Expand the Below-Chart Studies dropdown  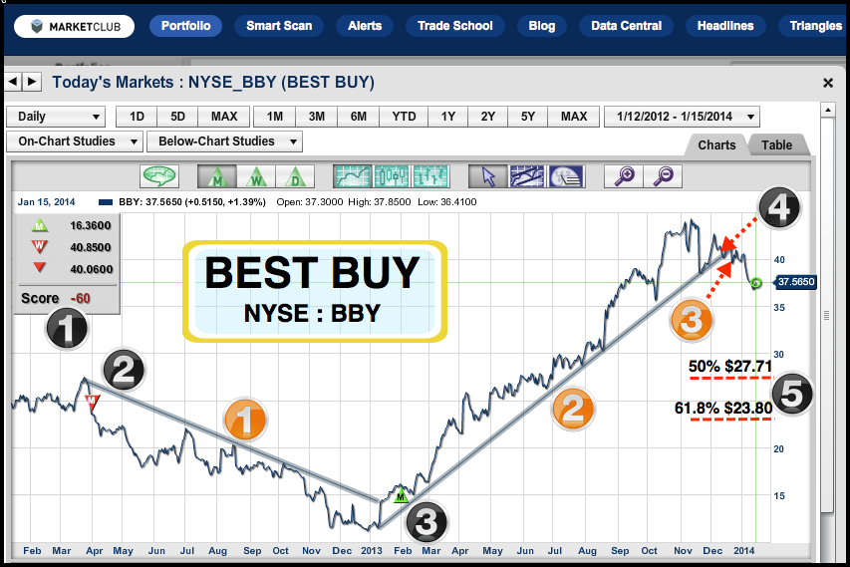pyautogui.click(x=224, y=142)
